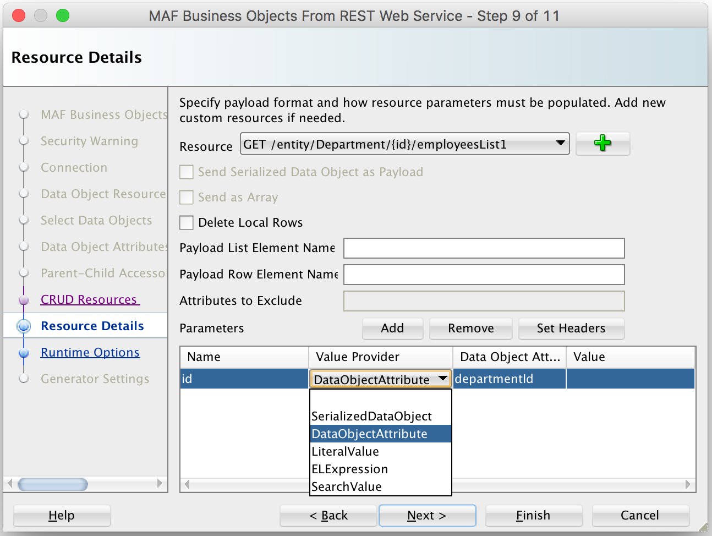Click the Value Provider column header

coord(381,357)
